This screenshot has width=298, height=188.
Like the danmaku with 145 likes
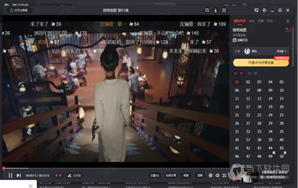188,33
